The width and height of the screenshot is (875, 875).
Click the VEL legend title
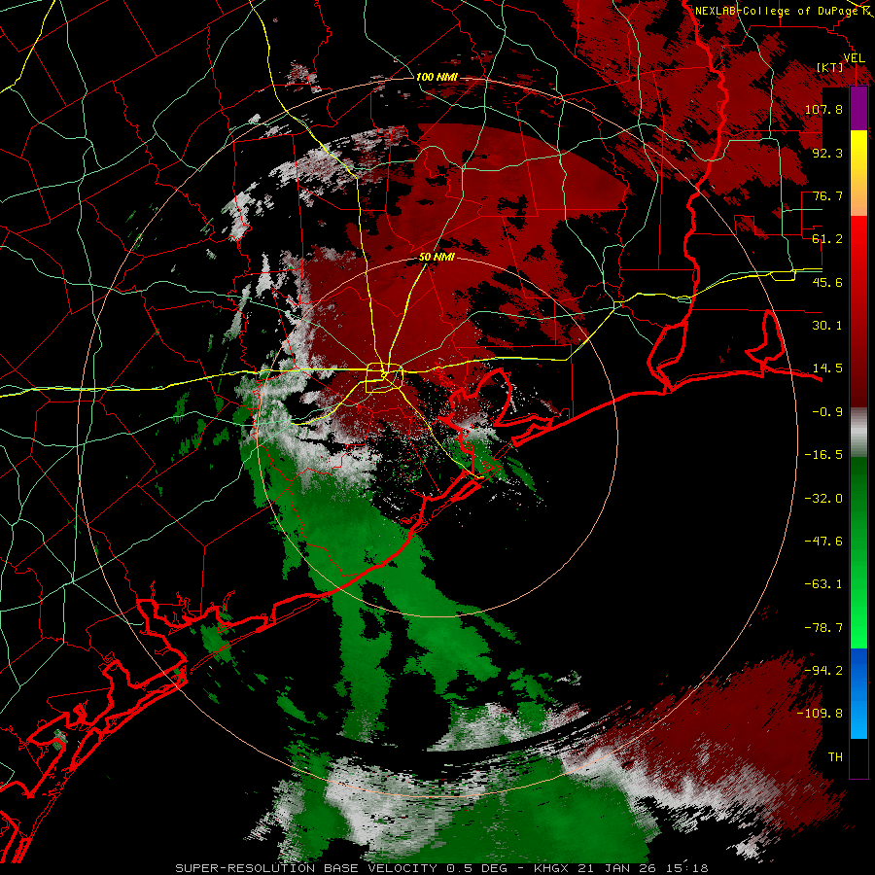pos(854,58)
